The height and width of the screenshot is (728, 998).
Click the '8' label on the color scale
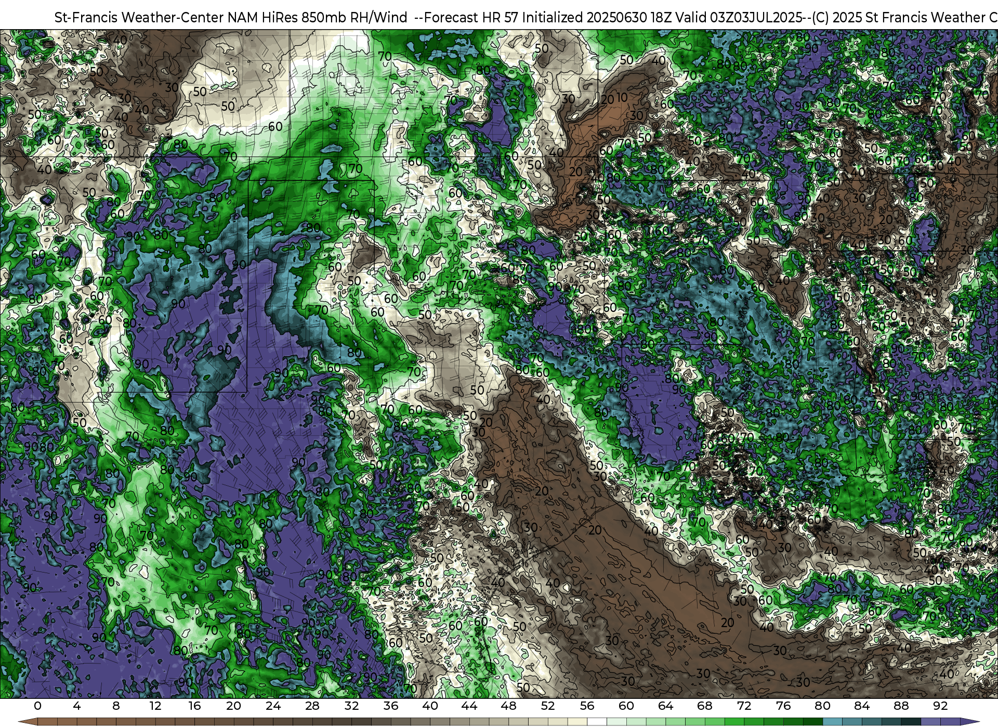coord(116,706)
